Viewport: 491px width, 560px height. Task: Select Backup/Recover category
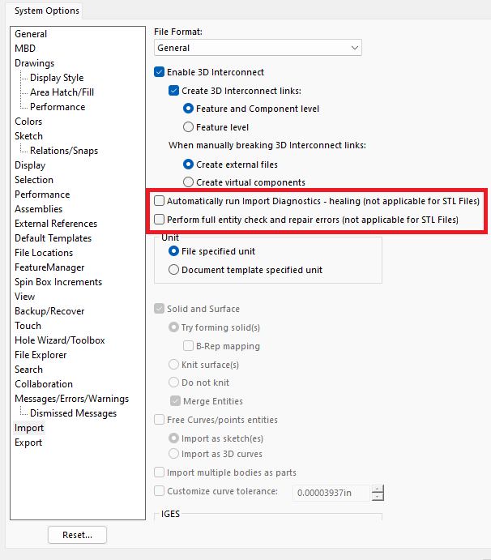(x=49, y=311)
